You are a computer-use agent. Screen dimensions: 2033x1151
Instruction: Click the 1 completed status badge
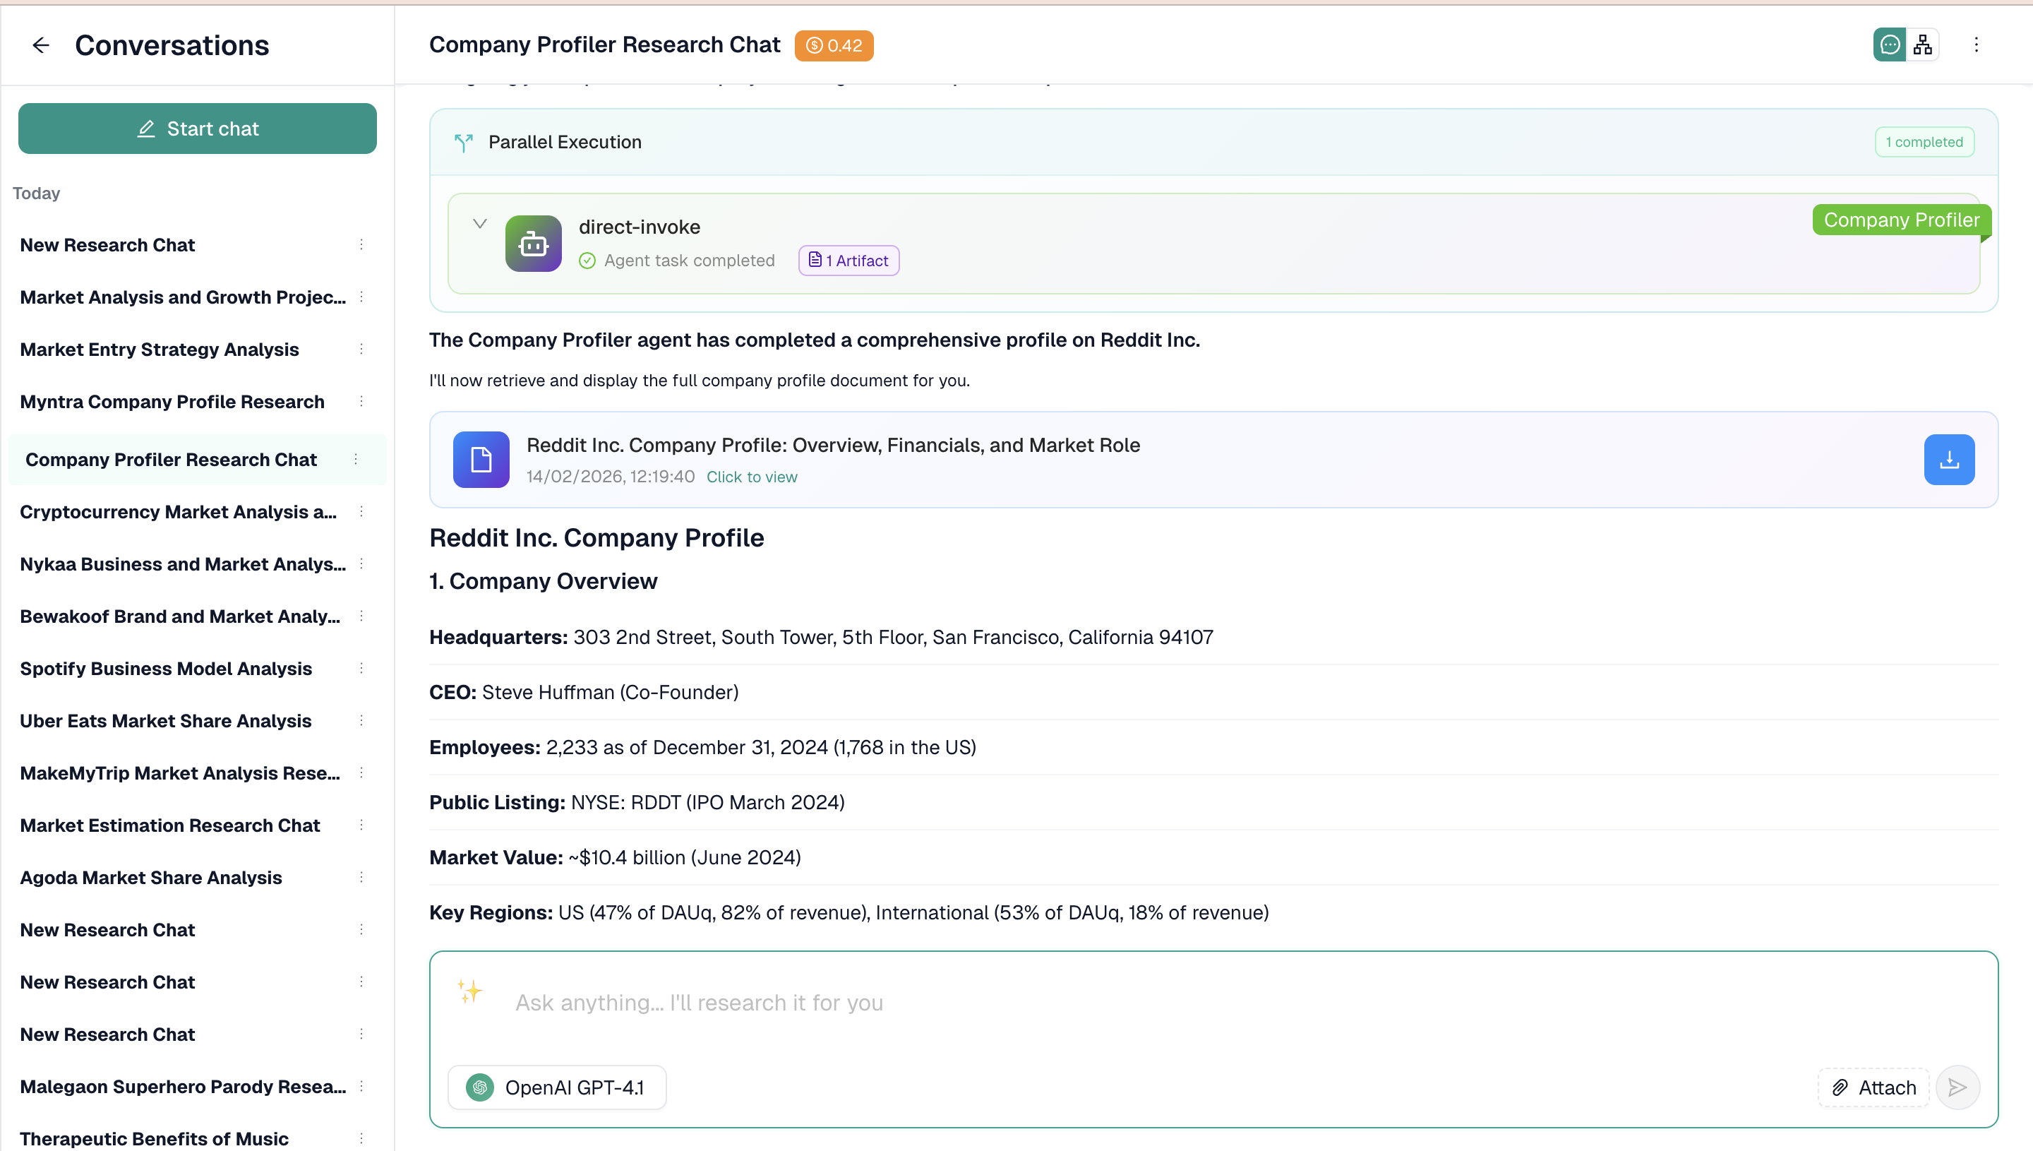1924,141
